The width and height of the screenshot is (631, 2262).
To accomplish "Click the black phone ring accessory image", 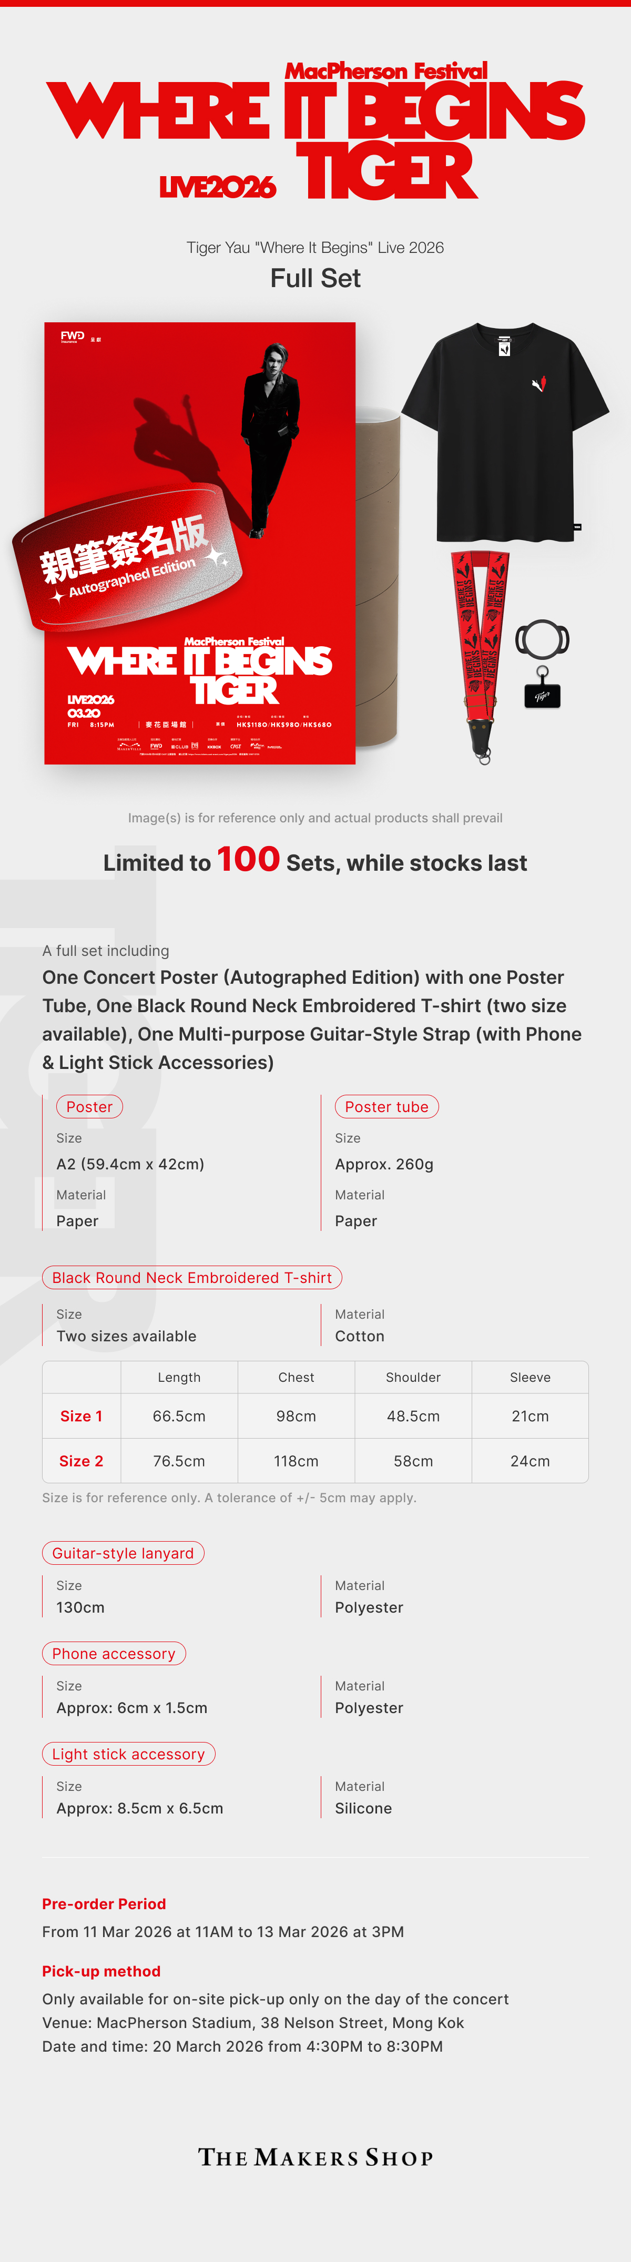I will coord(542,640).
